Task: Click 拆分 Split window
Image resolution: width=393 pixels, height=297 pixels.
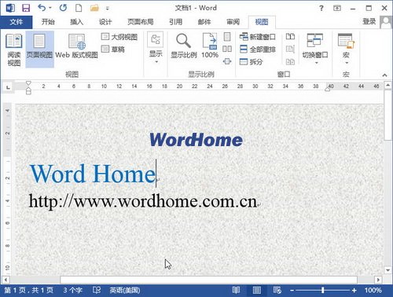Action: (252, 61)
